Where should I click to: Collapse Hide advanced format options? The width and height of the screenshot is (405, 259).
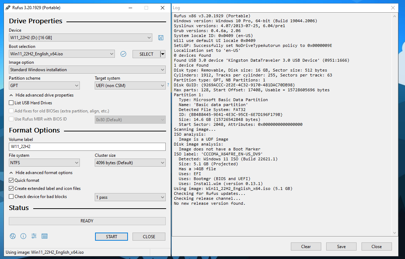tap(41, 173)
